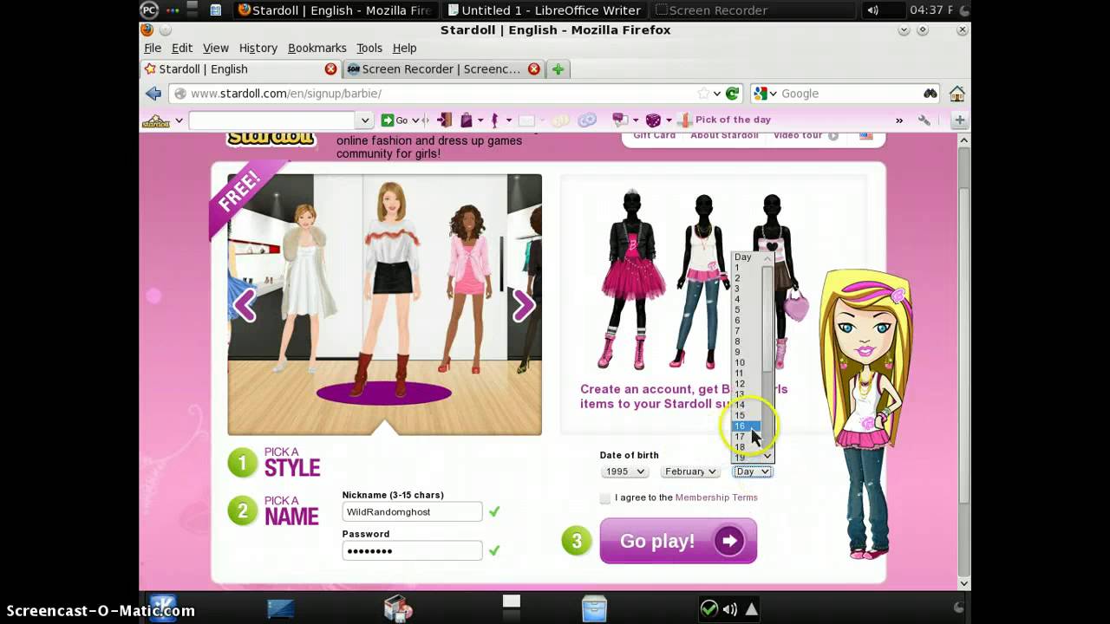Select day 10 in the list
Image resolution: width=1110 pixels, height=624 pixels.
click(x=747, y=363)
